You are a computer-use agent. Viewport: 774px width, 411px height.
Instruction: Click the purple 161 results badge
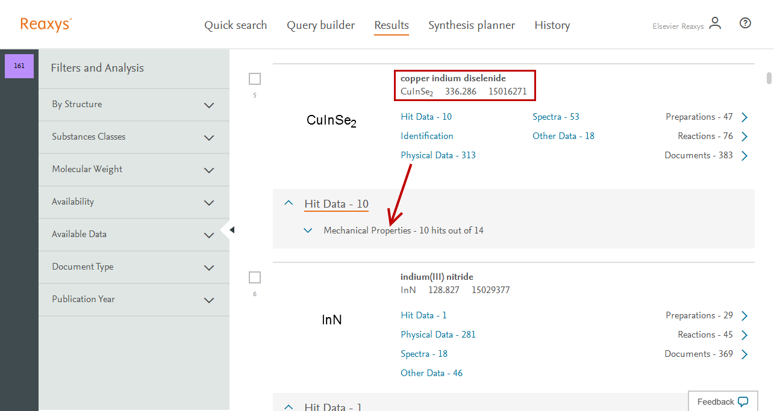click(x=19, y=66)
